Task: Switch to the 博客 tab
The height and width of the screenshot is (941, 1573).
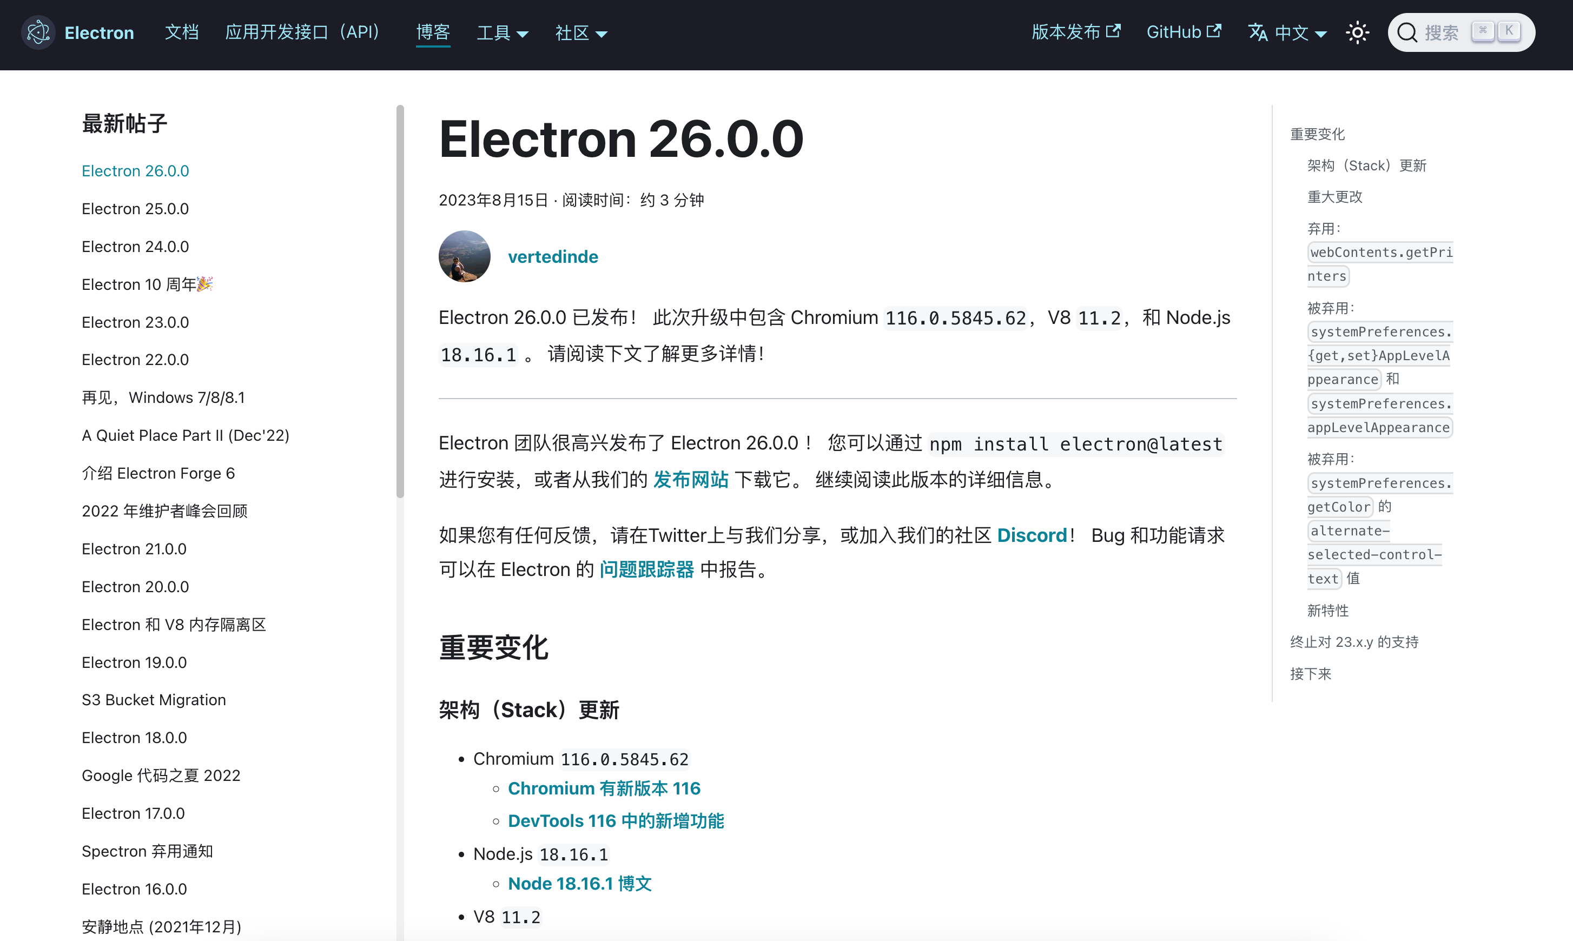Action: (x=433, y=32)
